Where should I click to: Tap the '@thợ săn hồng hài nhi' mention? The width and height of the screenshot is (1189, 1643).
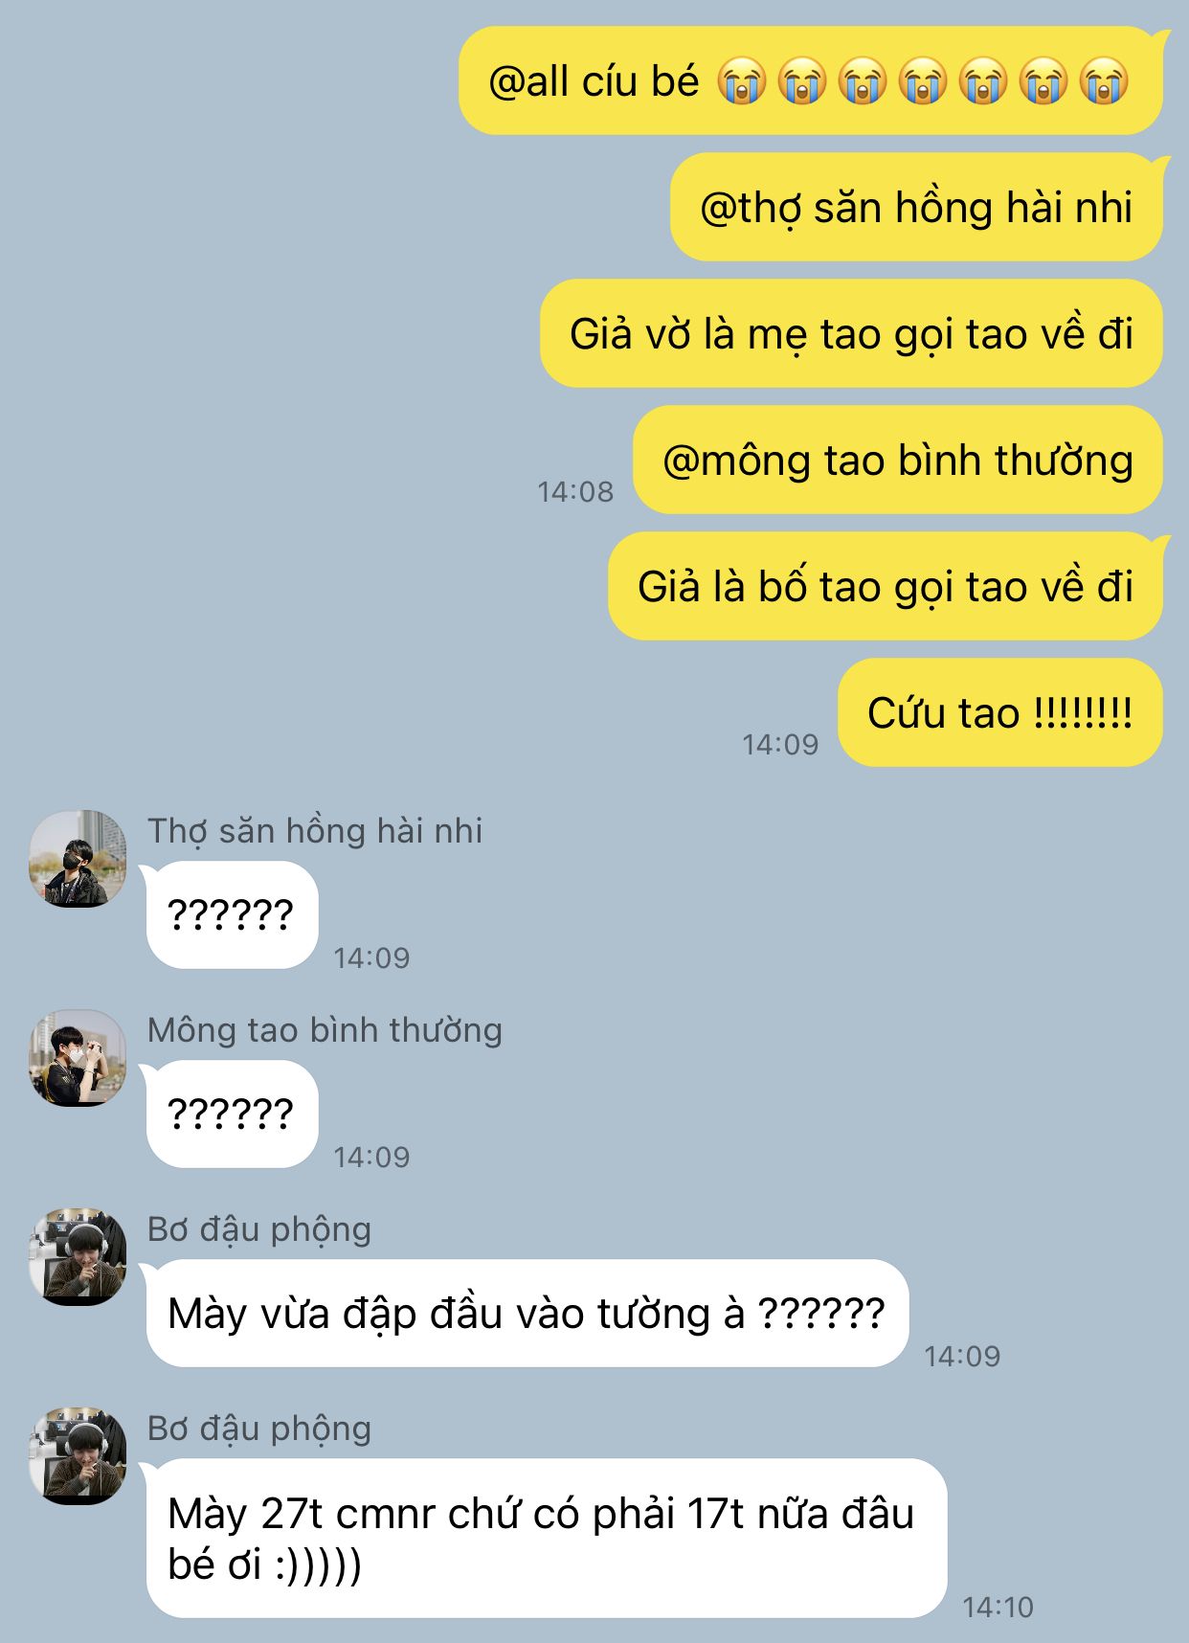click(917, 208)
